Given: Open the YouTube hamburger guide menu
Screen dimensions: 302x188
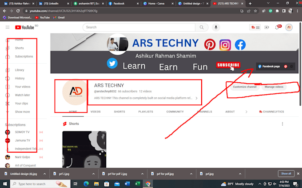Looking at the screenshot, I should [x=8, y=27].
